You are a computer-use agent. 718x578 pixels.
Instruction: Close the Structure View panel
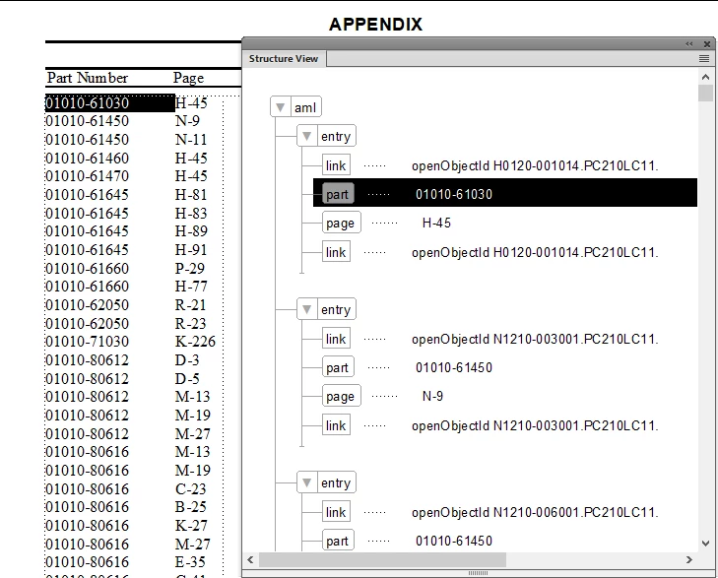coord(707,44)
